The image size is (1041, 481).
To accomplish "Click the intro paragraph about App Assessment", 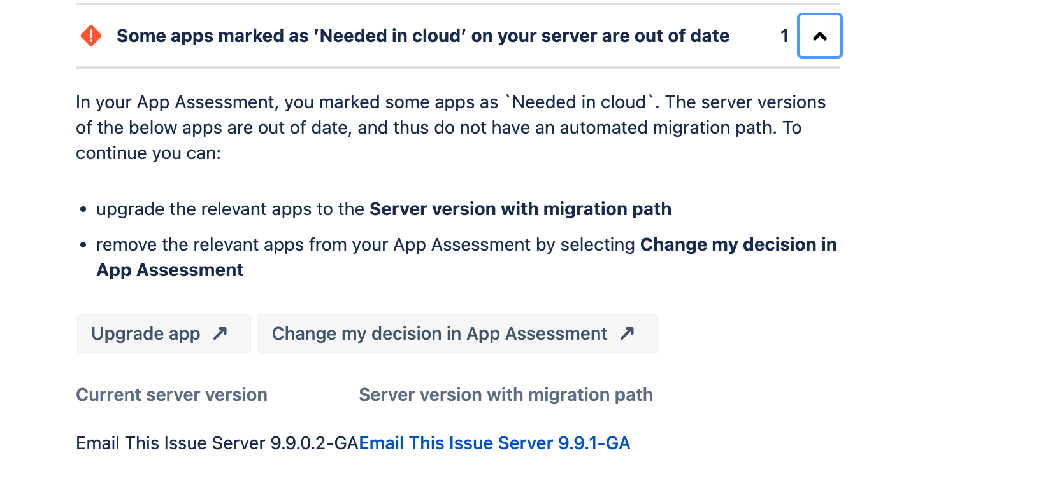I will (x=450, y=115).
